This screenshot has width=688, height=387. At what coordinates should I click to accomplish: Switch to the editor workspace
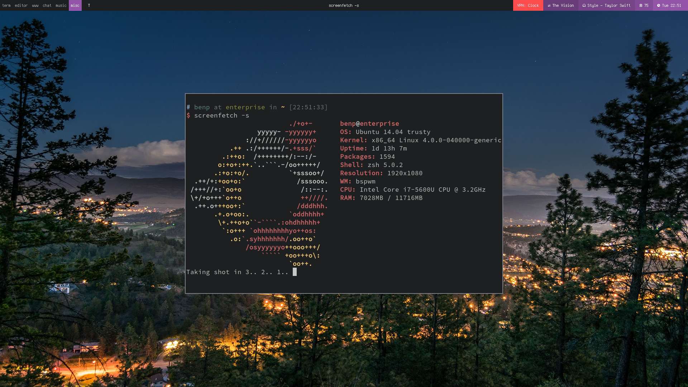click(x=21, y=5)
